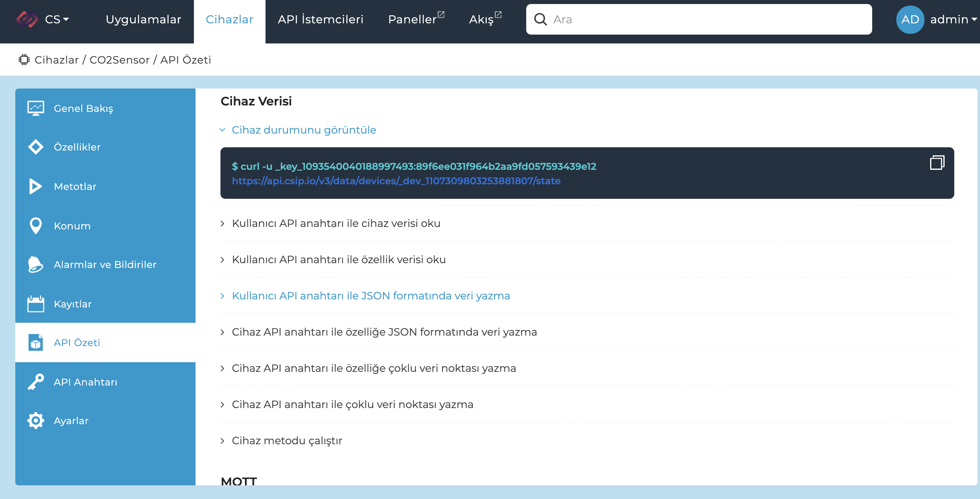Expand Cihaz API anahtarı ile çoklu veri noktası yazma

tap(352, 404)
